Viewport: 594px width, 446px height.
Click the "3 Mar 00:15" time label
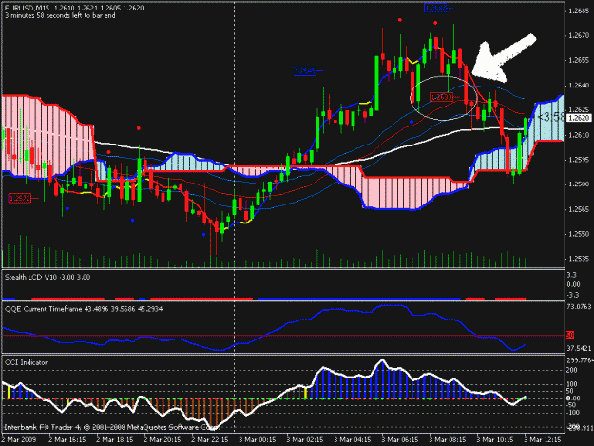257,440
